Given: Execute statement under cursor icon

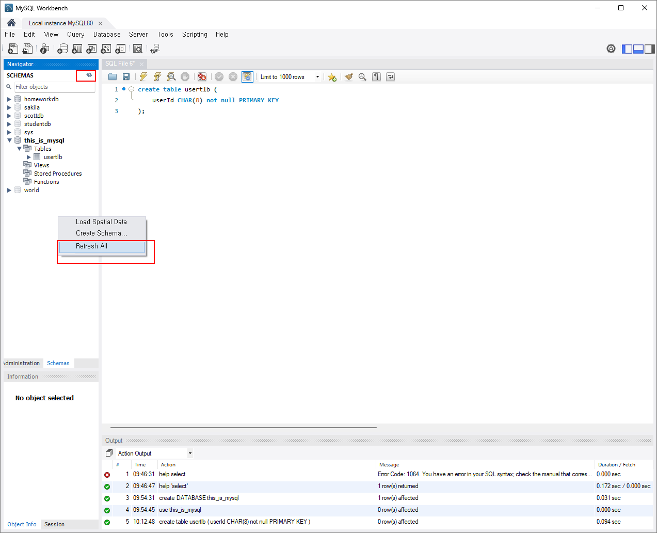Looking at the screenshot, I should coord(157,77).
